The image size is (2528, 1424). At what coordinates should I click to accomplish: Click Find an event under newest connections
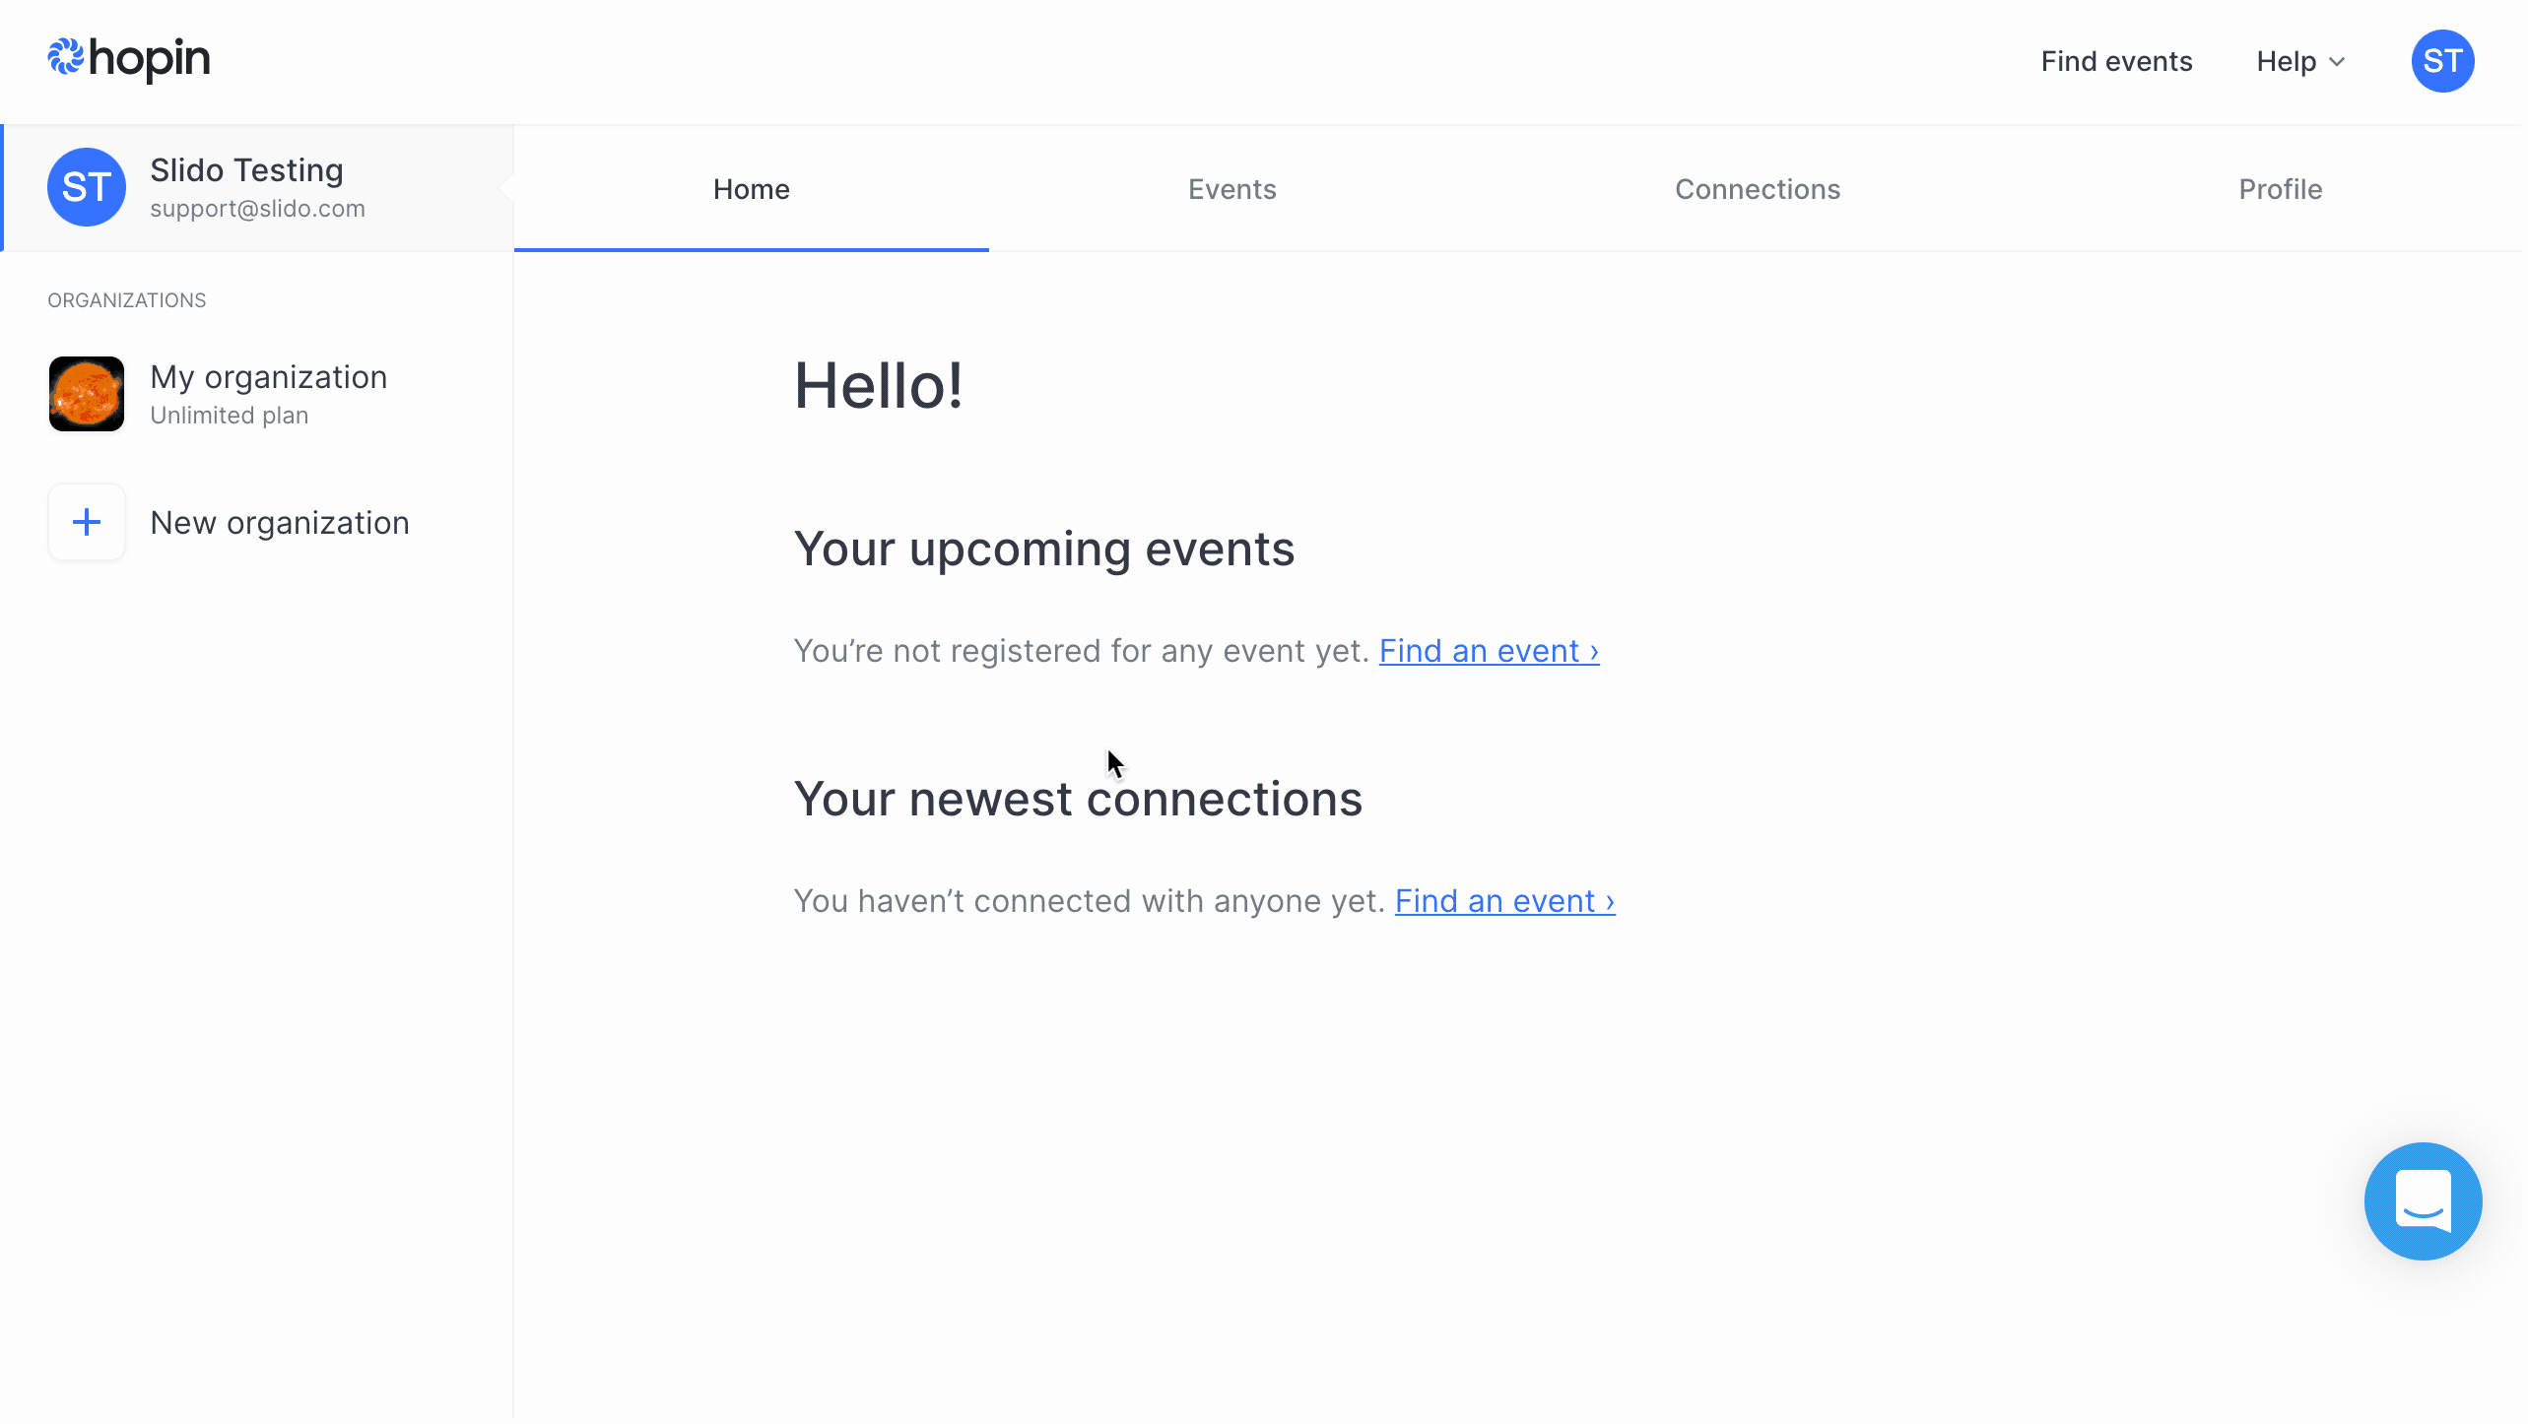[1504, 901]
